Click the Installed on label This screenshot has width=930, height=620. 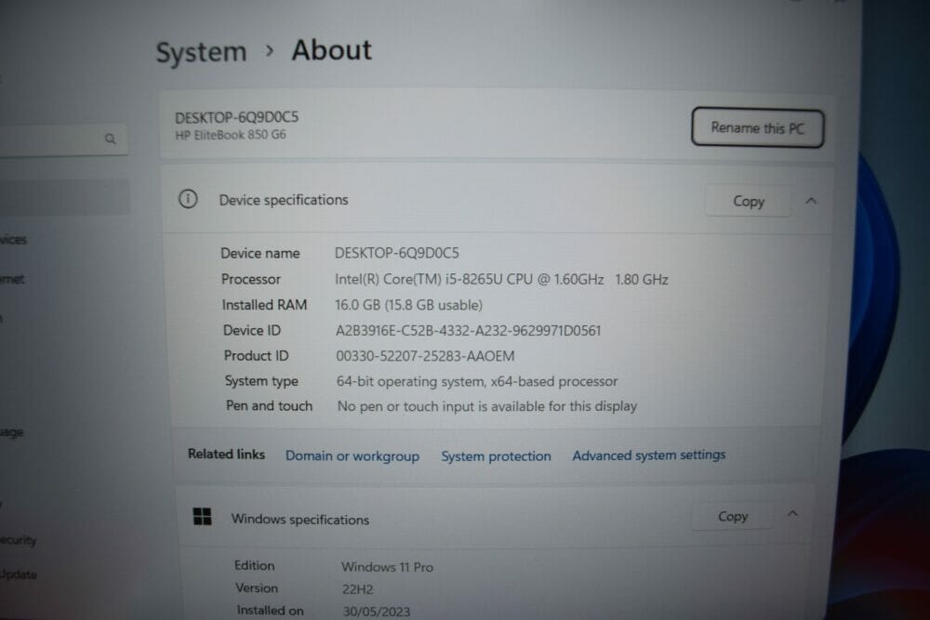[x=270, y=611]
